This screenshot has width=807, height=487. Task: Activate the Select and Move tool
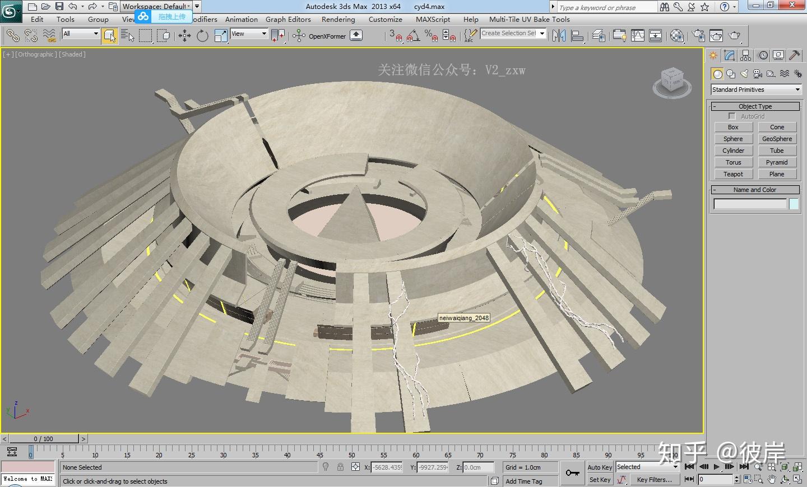click(184, 36)
